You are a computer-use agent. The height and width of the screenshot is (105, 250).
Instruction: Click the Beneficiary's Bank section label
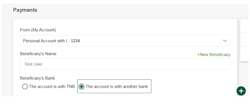point(37,78)
